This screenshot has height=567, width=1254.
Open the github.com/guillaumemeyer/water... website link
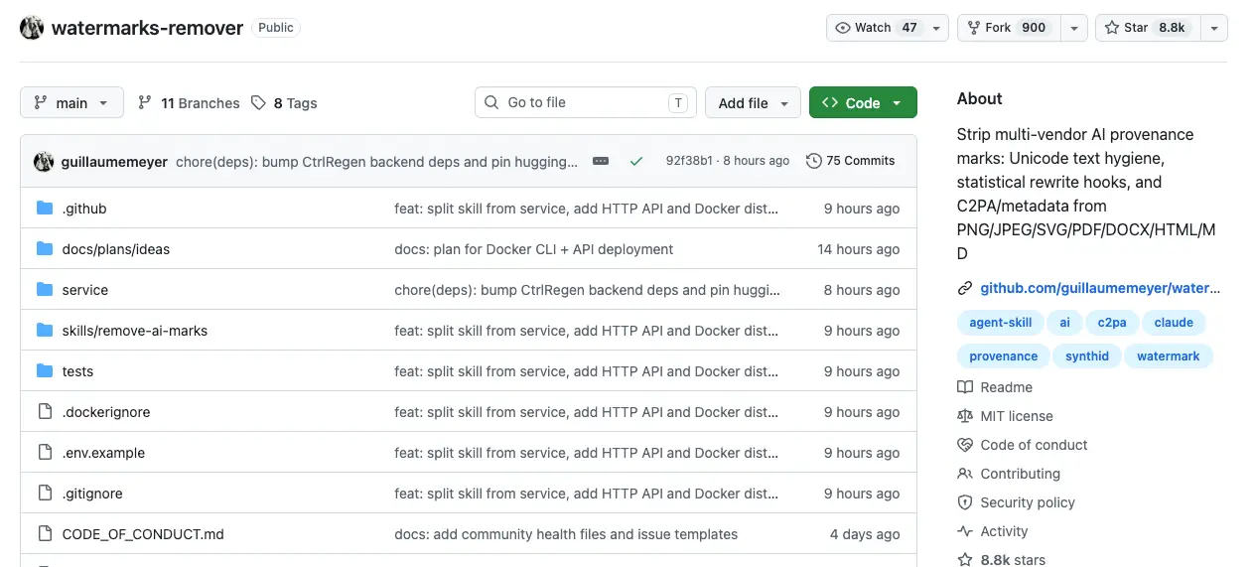[1100, 289]
